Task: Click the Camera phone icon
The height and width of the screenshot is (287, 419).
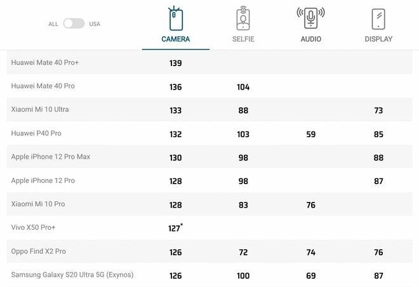Action: tap(175, 18)
